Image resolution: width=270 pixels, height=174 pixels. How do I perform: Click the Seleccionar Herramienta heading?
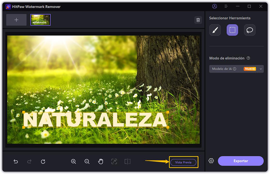coord(230,18)
